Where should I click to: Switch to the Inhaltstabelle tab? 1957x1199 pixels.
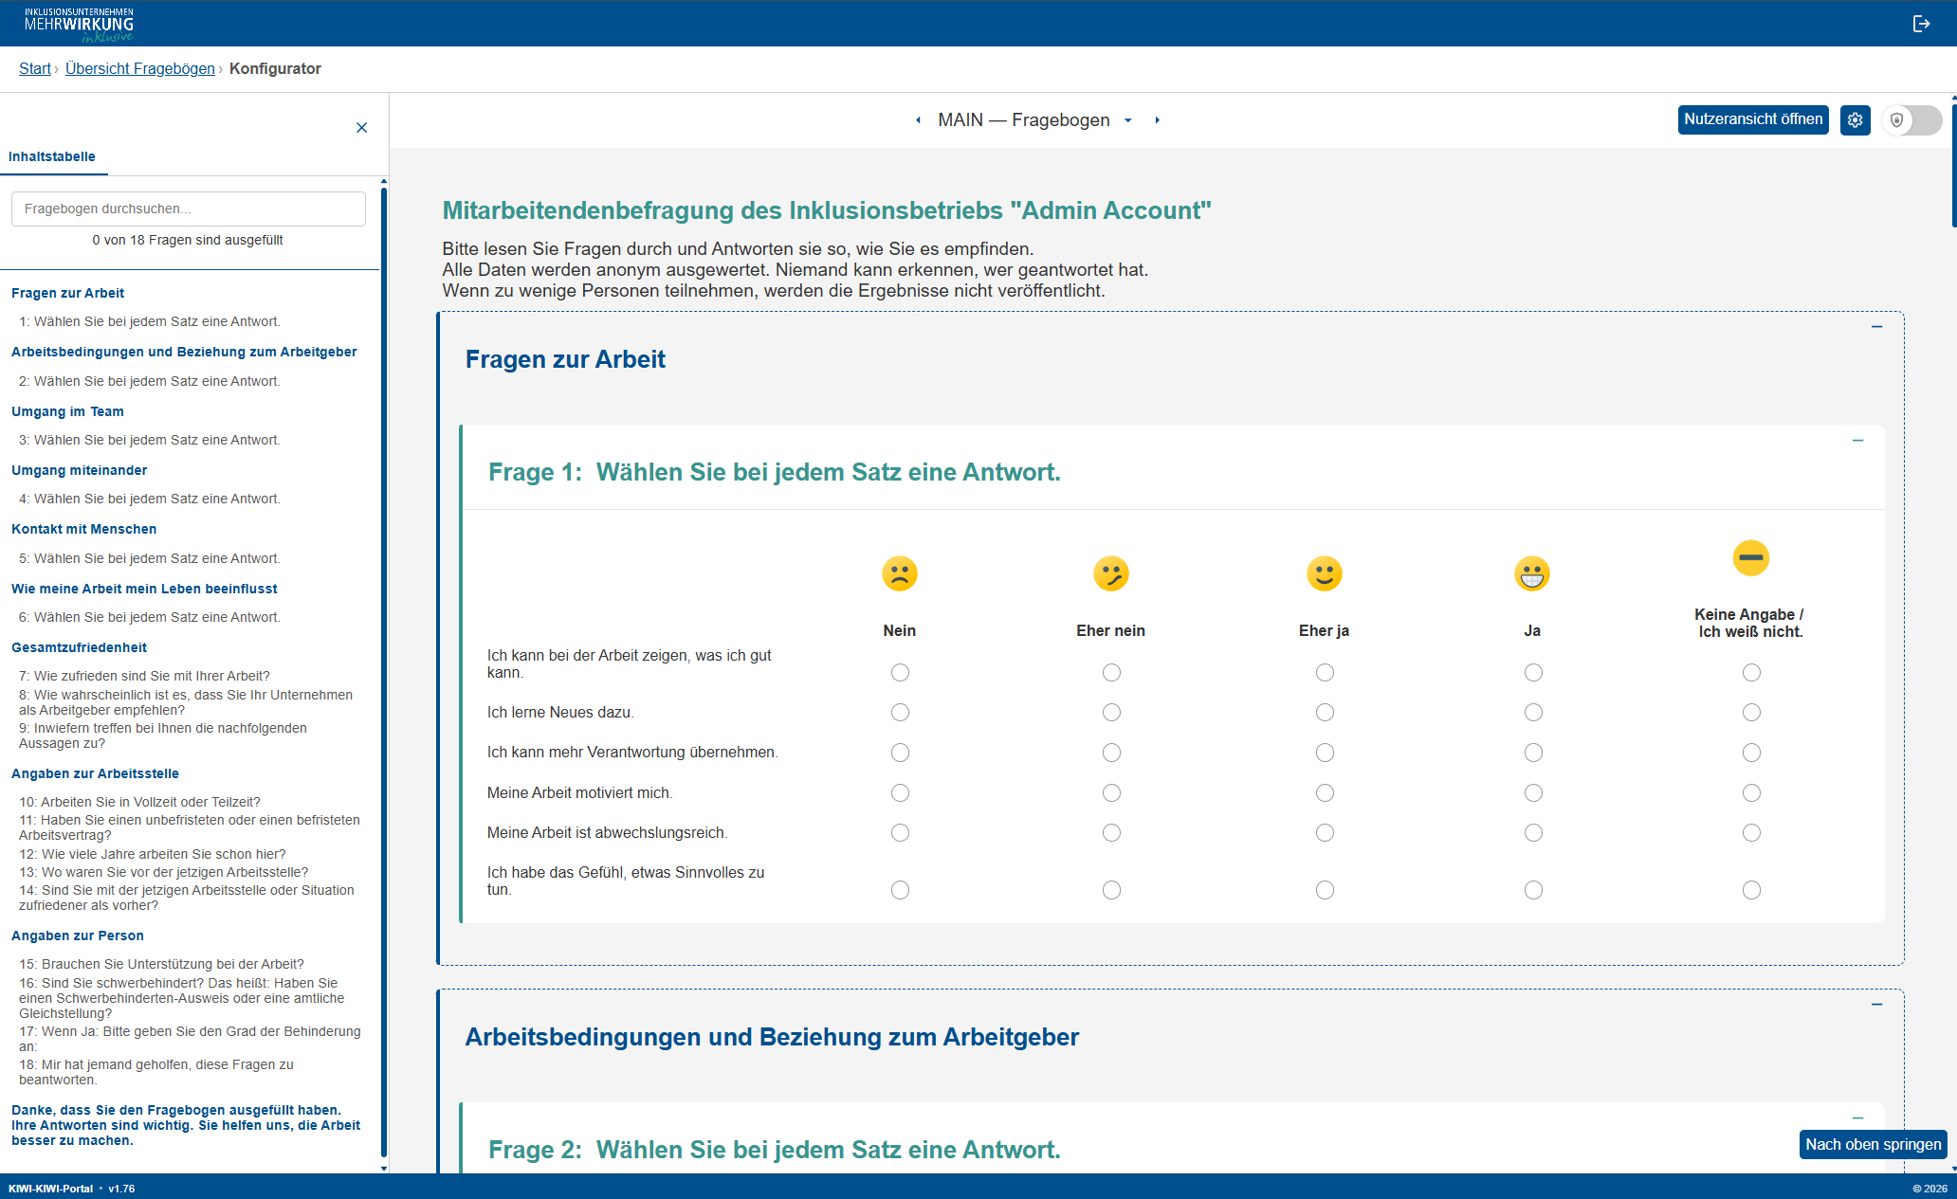[52, 157]
